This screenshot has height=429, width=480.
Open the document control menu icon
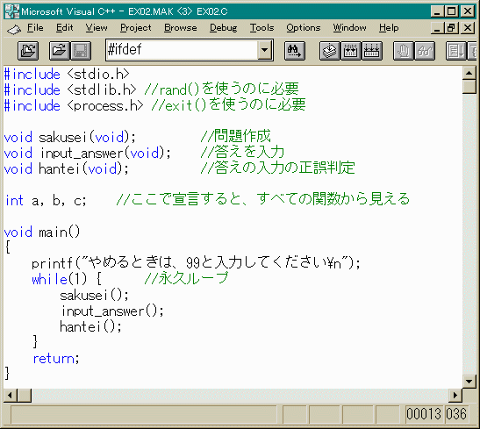pos(14,29)
